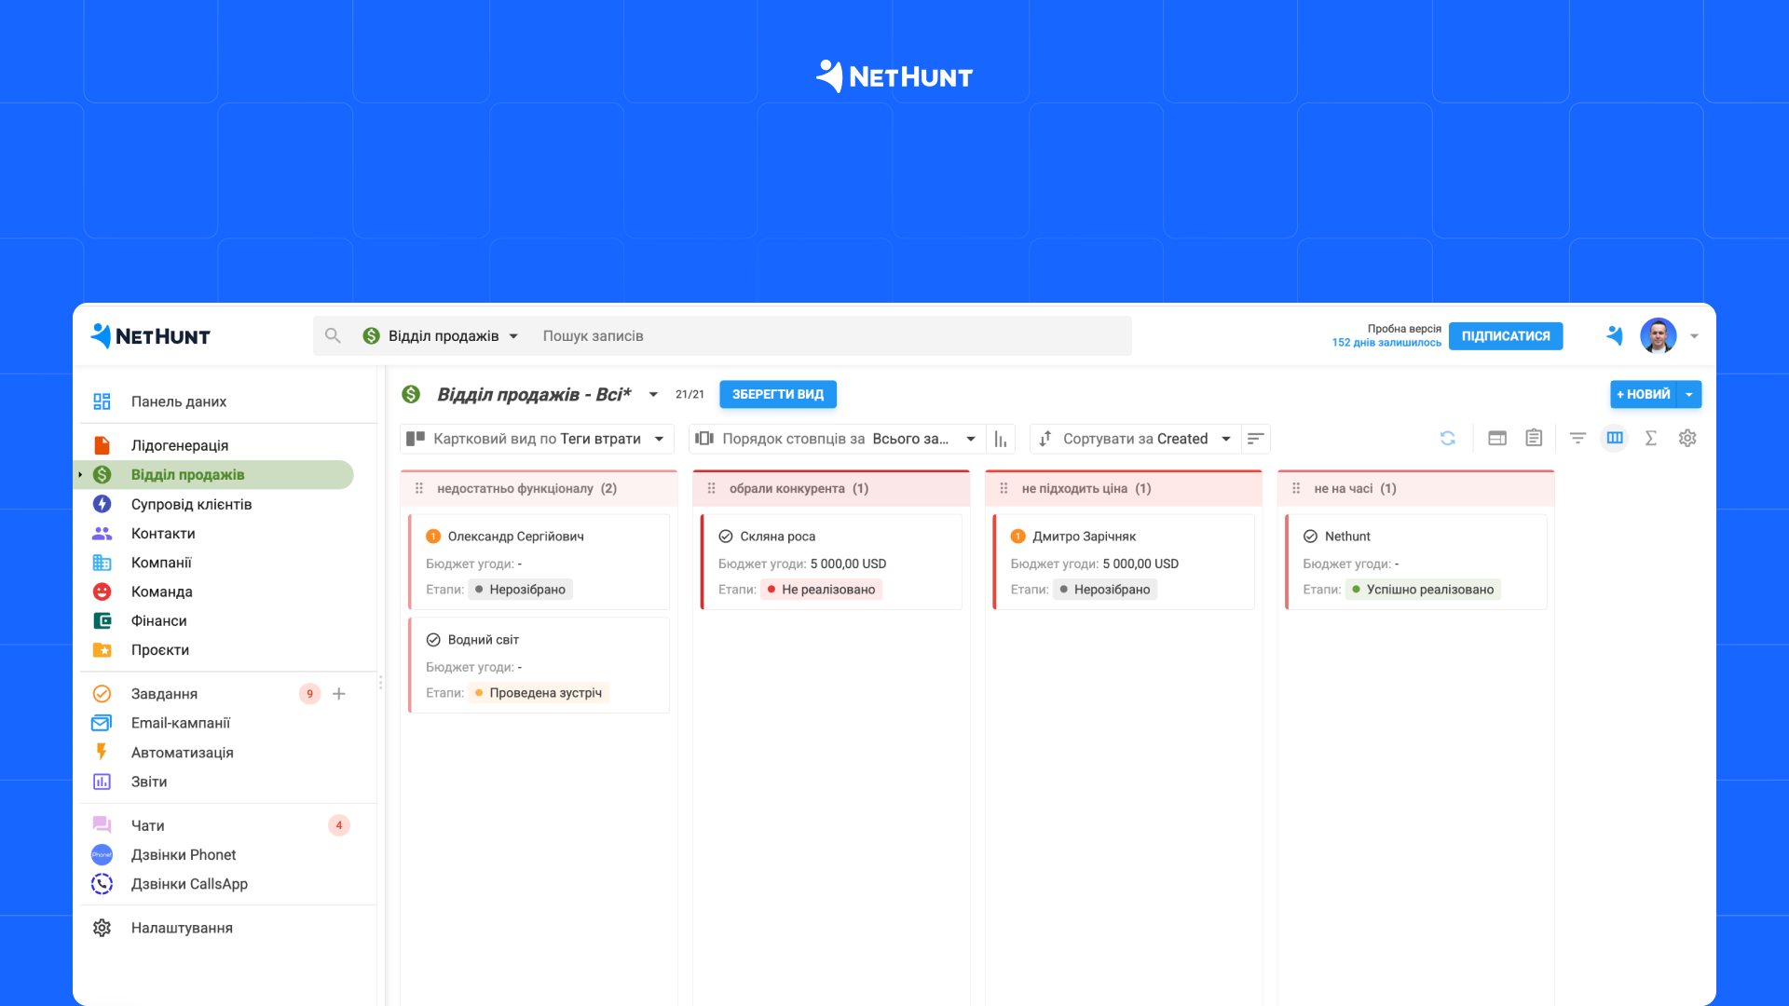Select Контакти sidebar item
Viewport: 1789px width, 1006px height.
(x=163, y=534)
